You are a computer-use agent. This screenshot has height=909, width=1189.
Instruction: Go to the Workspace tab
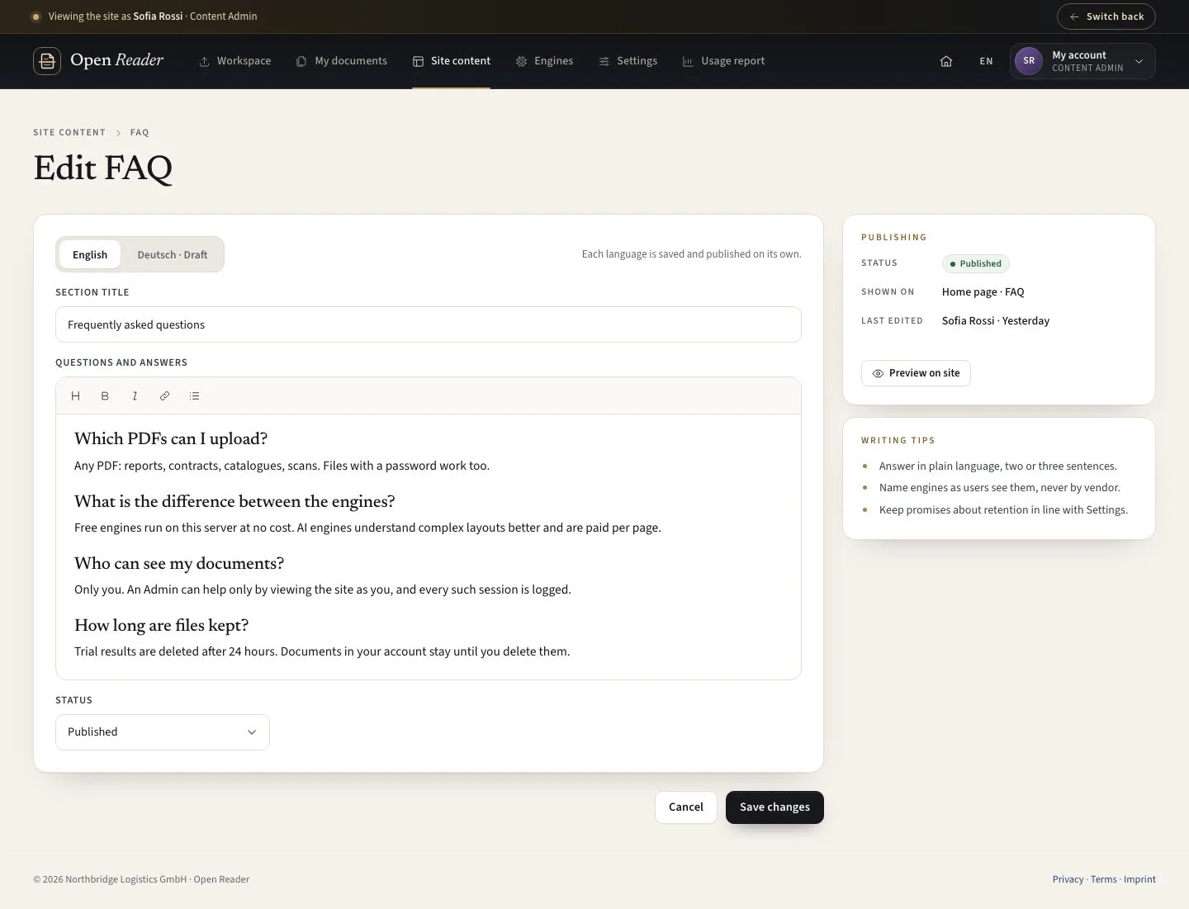click(x=234, y=61)
